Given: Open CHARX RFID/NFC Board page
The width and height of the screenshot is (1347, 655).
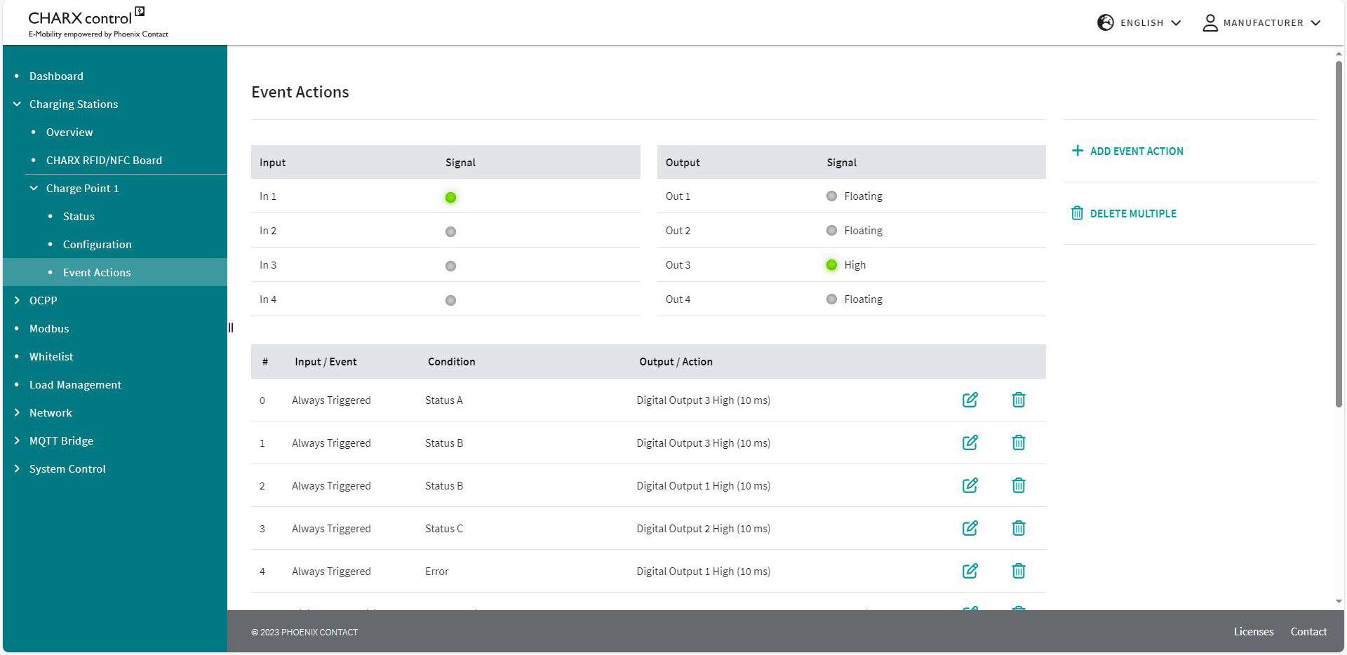Looking at the screenshot, I should click(104, 160).
